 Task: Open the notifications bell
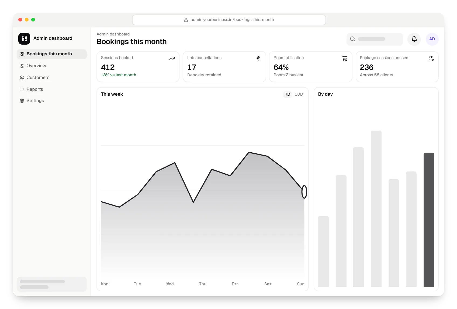(x=414, y=39)
